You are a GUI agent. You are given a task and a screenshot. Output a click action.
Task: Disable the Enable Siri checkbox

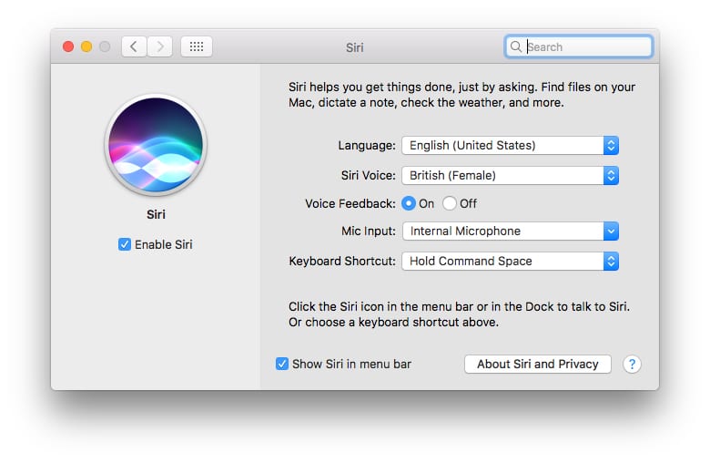pyautogui.click(x=125, y=244)
